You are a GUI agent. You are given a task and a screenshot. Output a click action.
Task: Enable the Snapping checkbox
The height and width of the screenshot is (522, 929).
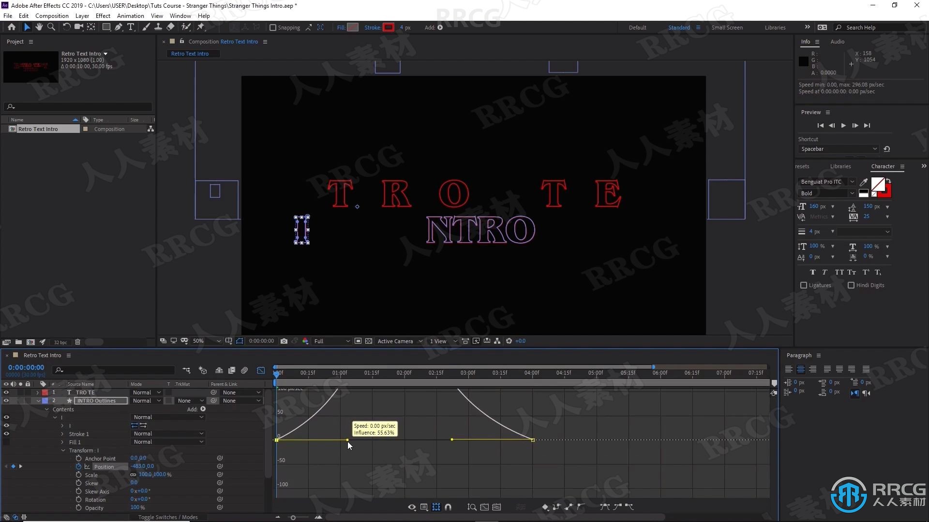pyautogui.click(x=273, y=28)
